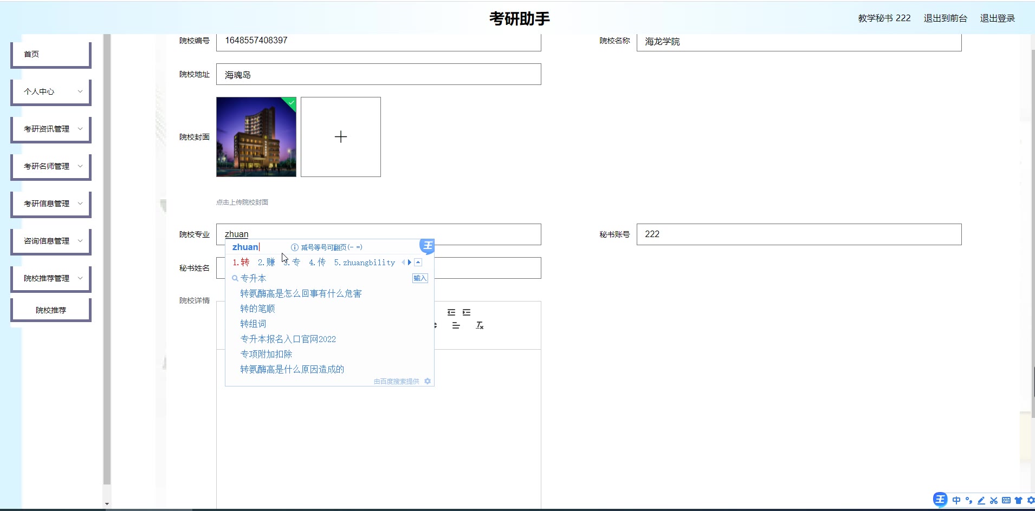Choose candidate 2 赚

[267, 263]
